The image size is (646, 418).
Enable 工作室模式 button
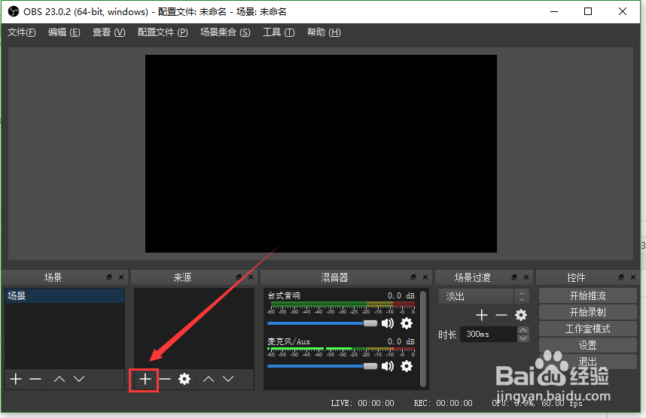click(587, 329)
